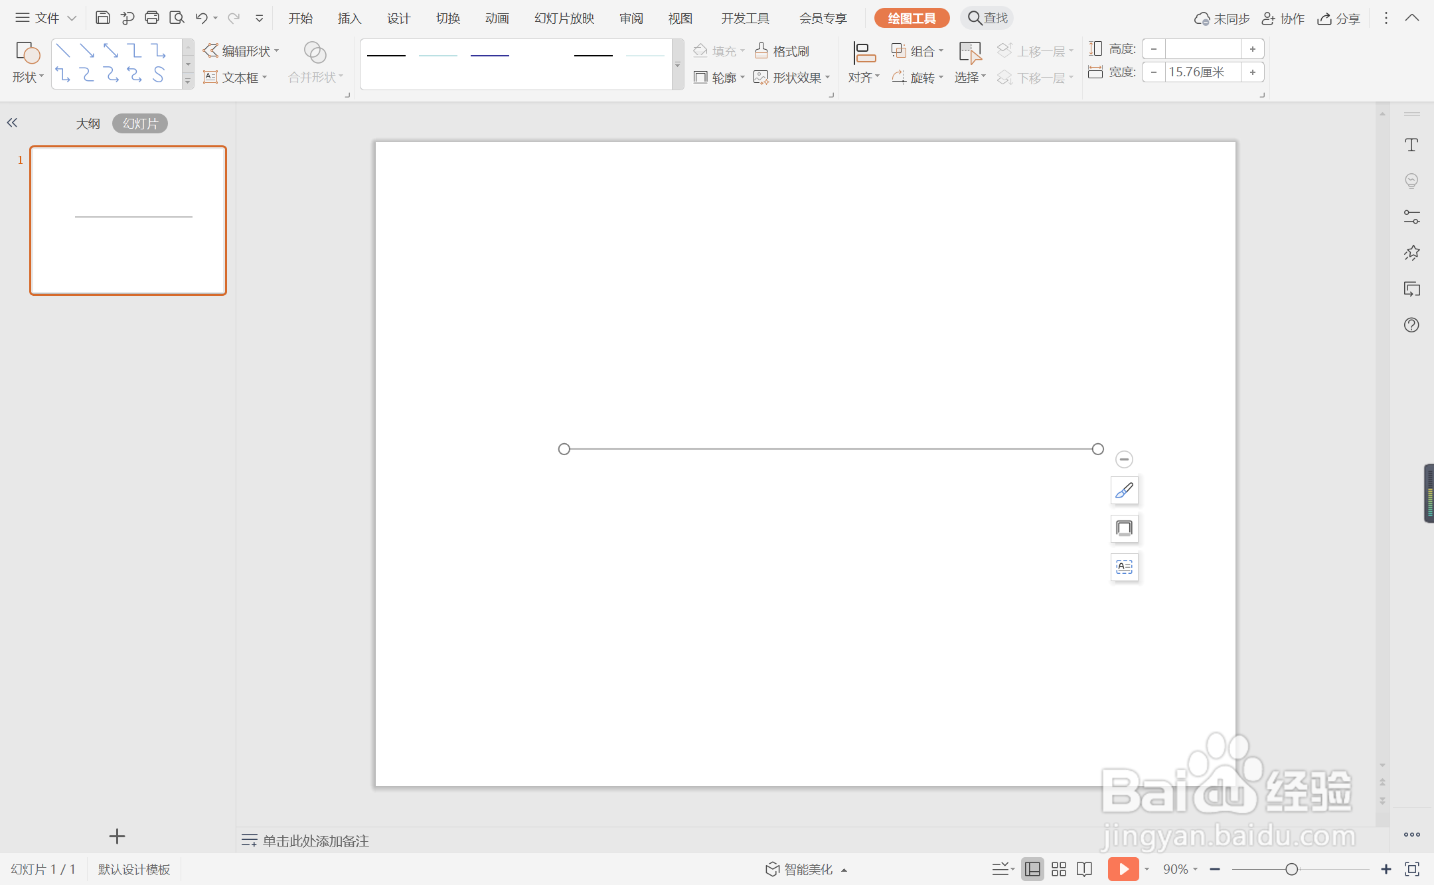Expand the line style gallery arrow
Image resolution: width=1434 pixels, height=885 pixels.
pos(678,65)
